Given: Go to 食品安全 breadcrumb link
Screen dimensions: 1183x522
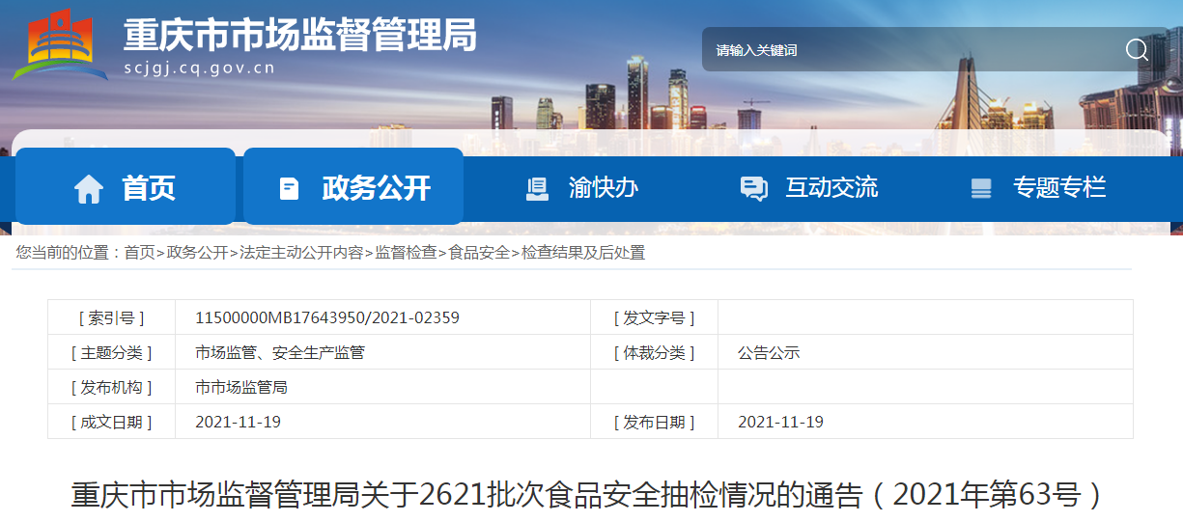Looking at the screenshot, I should coord(479,253).
